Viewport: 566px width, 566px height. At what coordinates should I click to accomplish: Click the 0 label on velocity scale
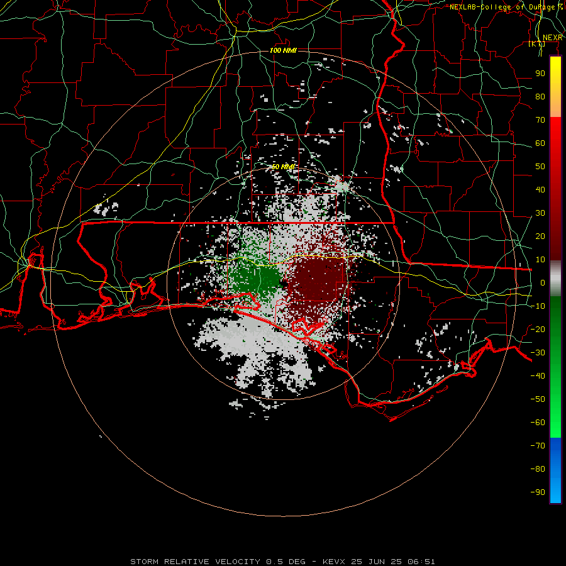click(x=543, y=282)
